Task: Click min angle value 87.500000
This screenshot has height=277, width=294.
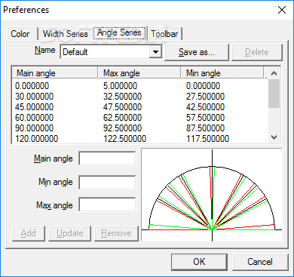Action: [205, 128]
